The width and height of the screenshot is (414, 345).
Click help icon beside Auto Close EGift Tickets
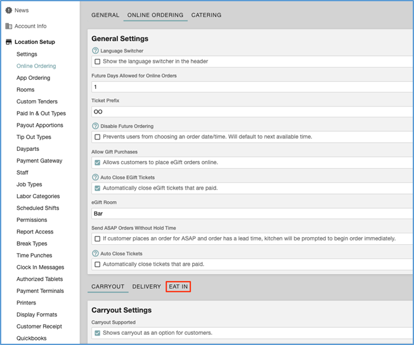(95, 177)
